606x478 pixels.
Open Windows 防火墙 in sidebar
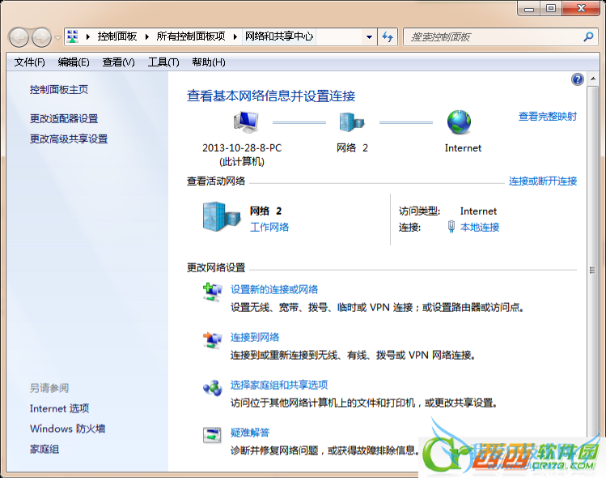coord(68,429)
